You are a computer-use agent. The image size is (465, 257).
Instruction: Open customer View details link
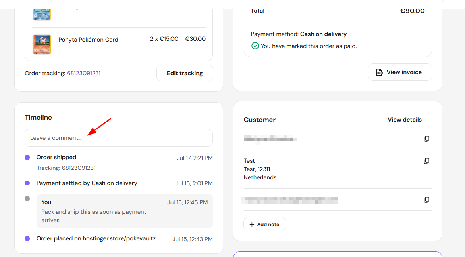tap(405, 120)
